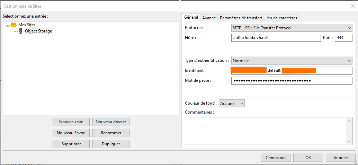Screen dimensions: 358x165
Task: Switch to the Avancé tab
Action: pos(209,18)
